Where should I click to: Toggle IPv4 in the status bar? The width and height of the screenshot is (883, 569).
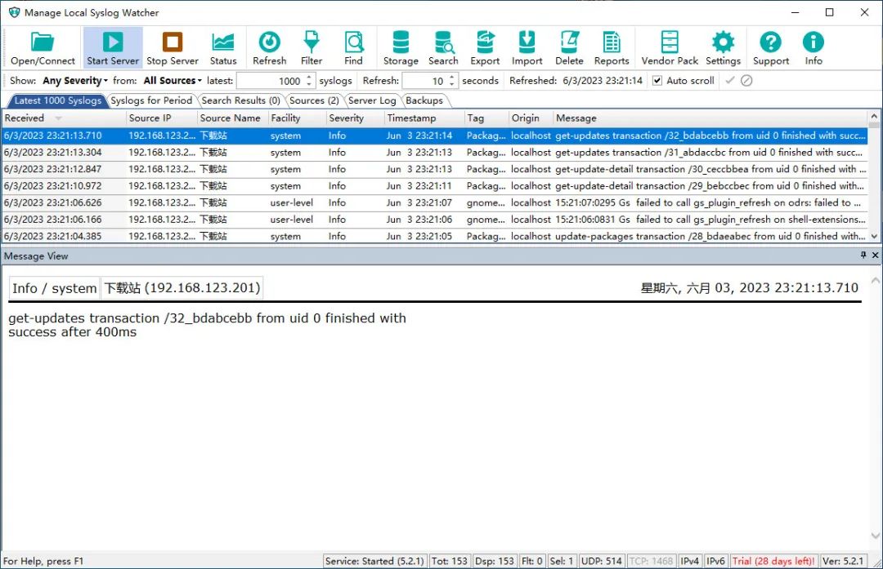690,561
